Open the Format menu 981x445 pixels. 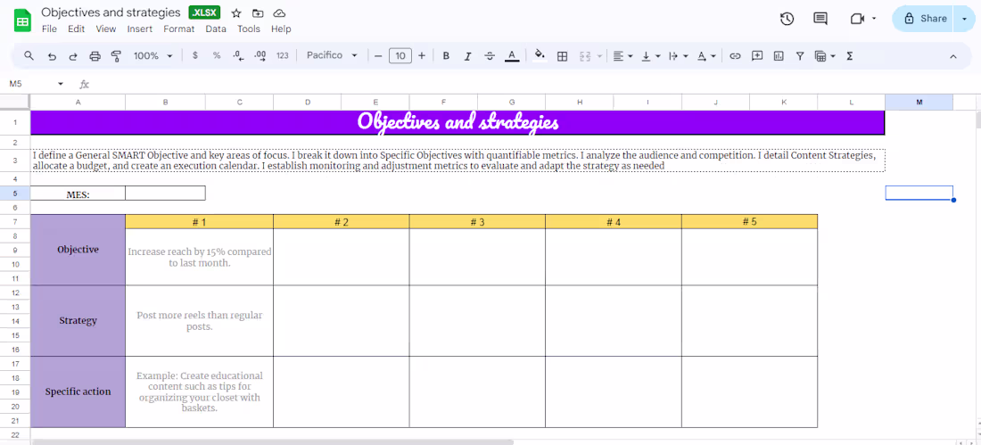tap(179, 29)
